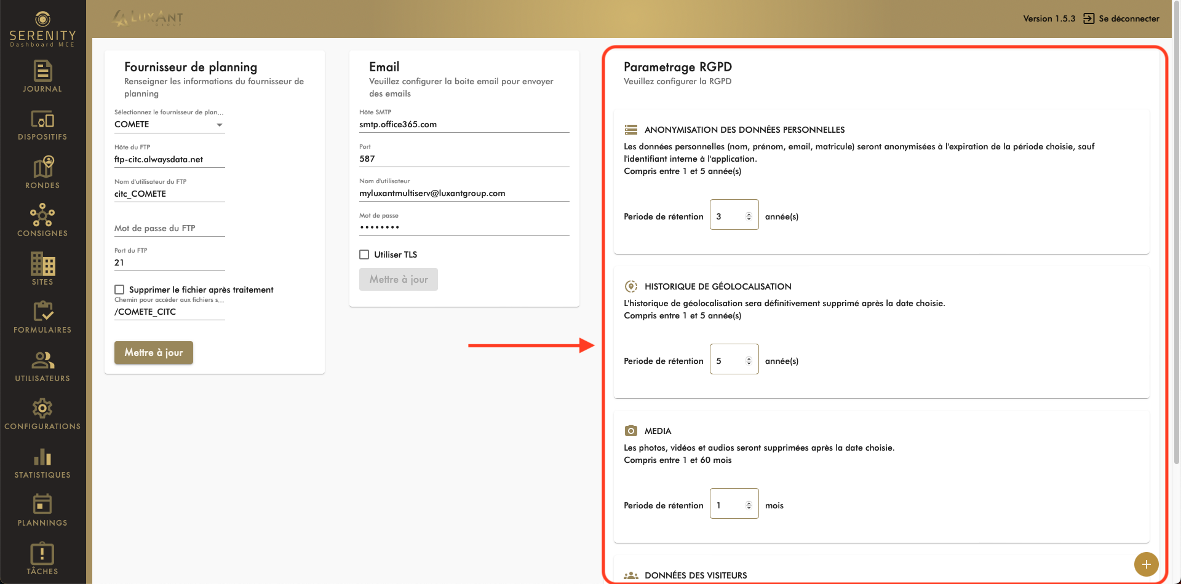This screenshot has height=584, width=1181.
Task: Click Se déconnecter to log out
Action: coord(1121,18)
